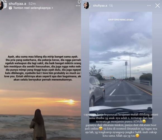
Task: Tap the 'cape cape kerja' caption text
Action: coord(121,125)
